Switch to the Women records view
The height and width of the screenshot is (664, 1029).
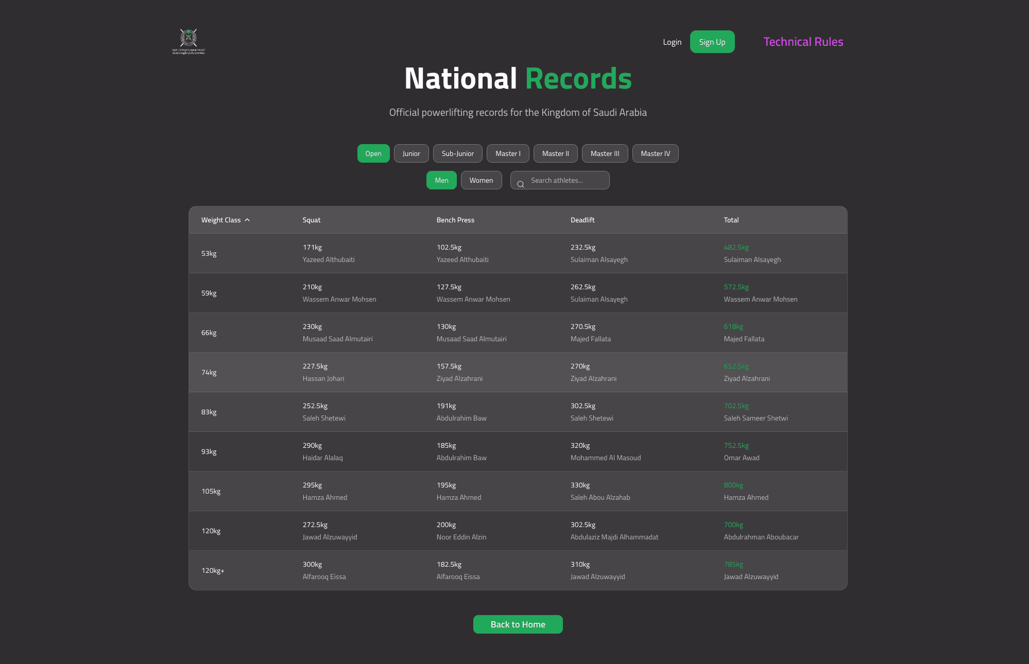[481, 180]
